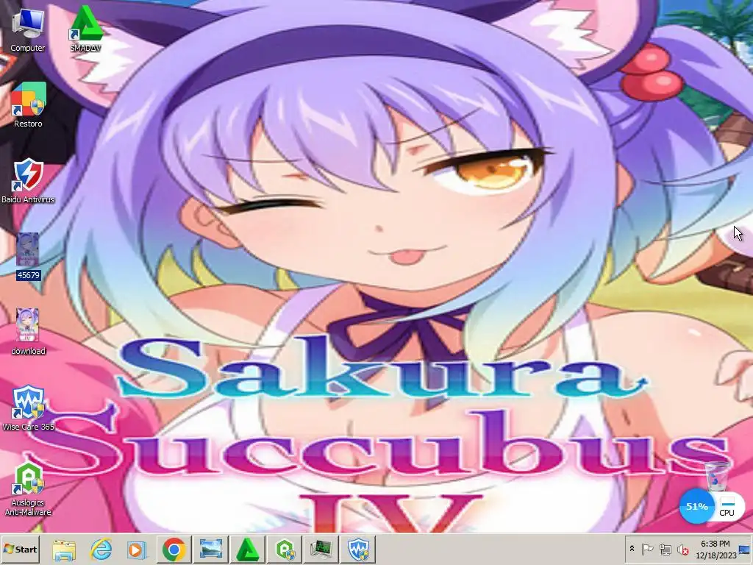The height and width of the screenshot is (565, 753).
Task: Select the 45679 image file
Action: (28, 256)
